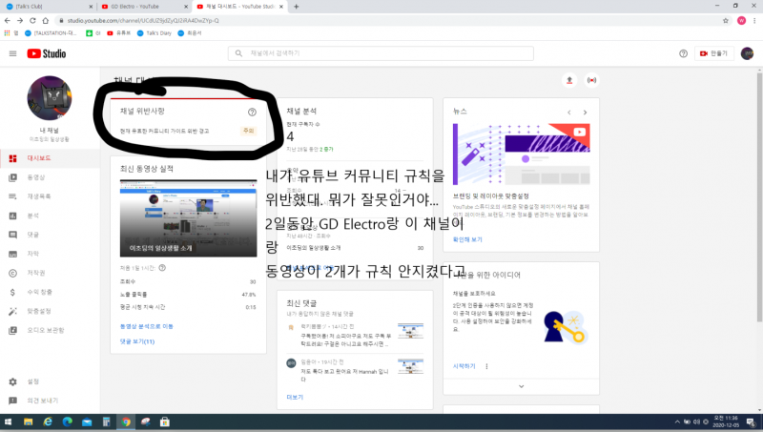The image size is (763, 432).
Task: Expand the down chevron in ideas card
Action: (520, 385)
